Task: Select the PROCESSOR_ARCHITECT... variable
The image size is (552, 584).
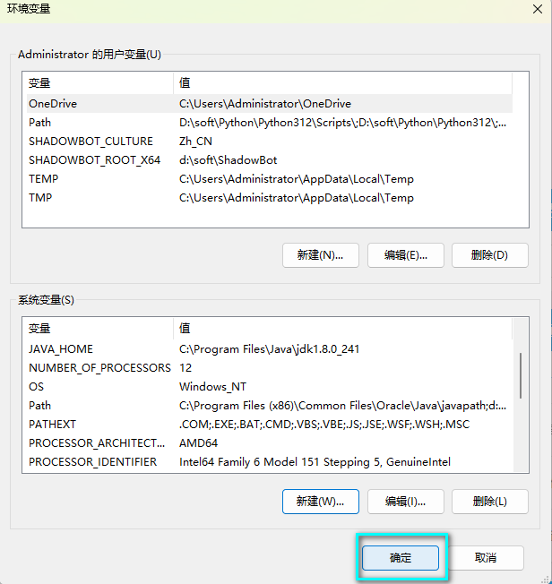Action: [270, 442]
